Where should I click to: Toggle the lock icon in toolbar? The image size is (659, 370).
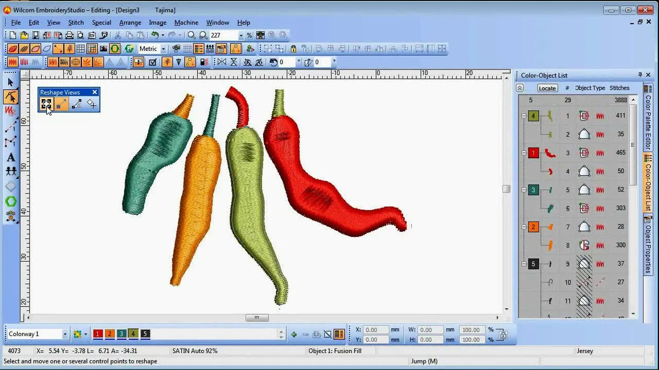(x=293, y=49)
